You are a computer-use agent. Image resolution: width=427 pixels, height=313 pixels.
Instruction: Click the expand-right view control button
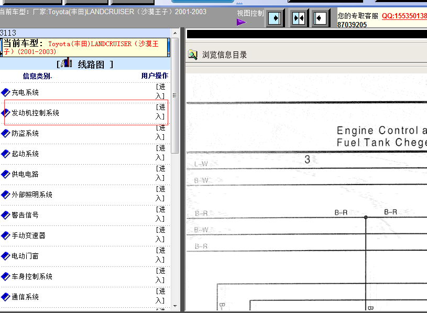coord(275,18)
